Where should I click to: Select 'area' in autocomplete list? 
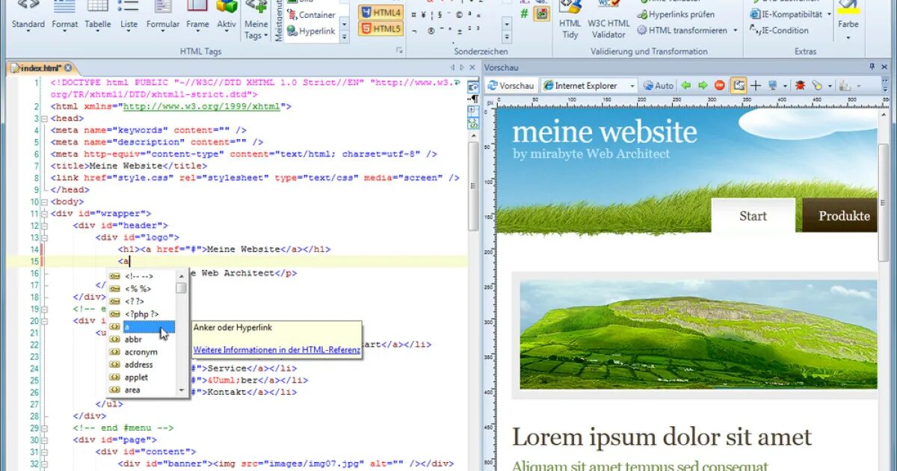pyautogui.click(x=141, y=390)
